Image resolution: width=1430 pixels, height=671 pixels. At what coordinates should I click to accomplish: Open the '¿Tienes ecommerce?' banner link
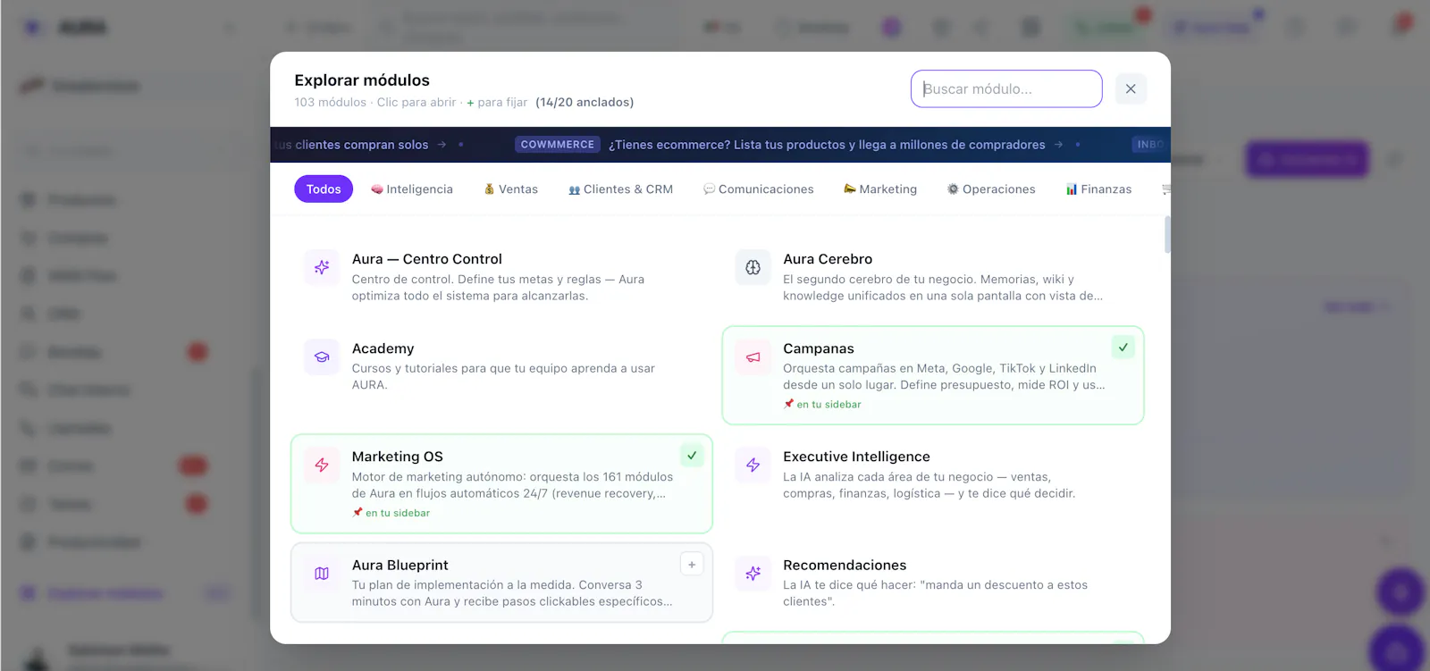tap(827, 145)
